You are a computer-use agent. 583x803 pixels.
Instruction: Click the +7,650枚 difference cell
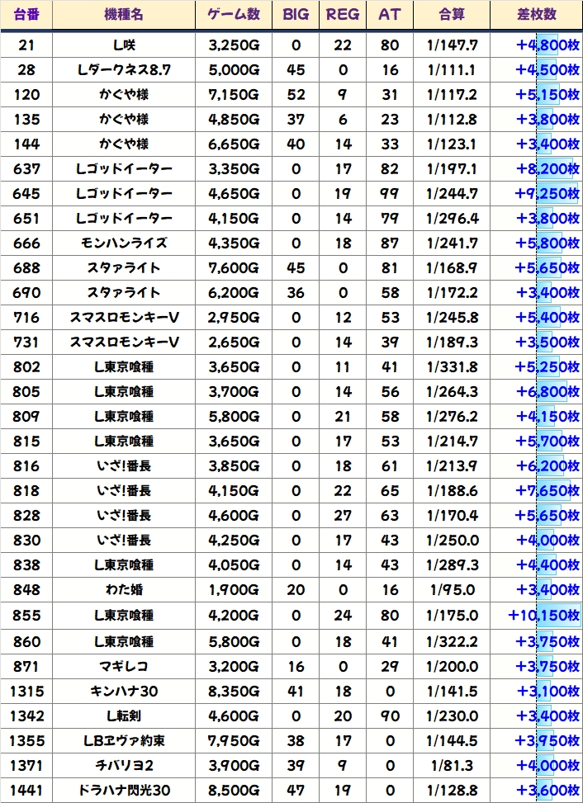537,490
